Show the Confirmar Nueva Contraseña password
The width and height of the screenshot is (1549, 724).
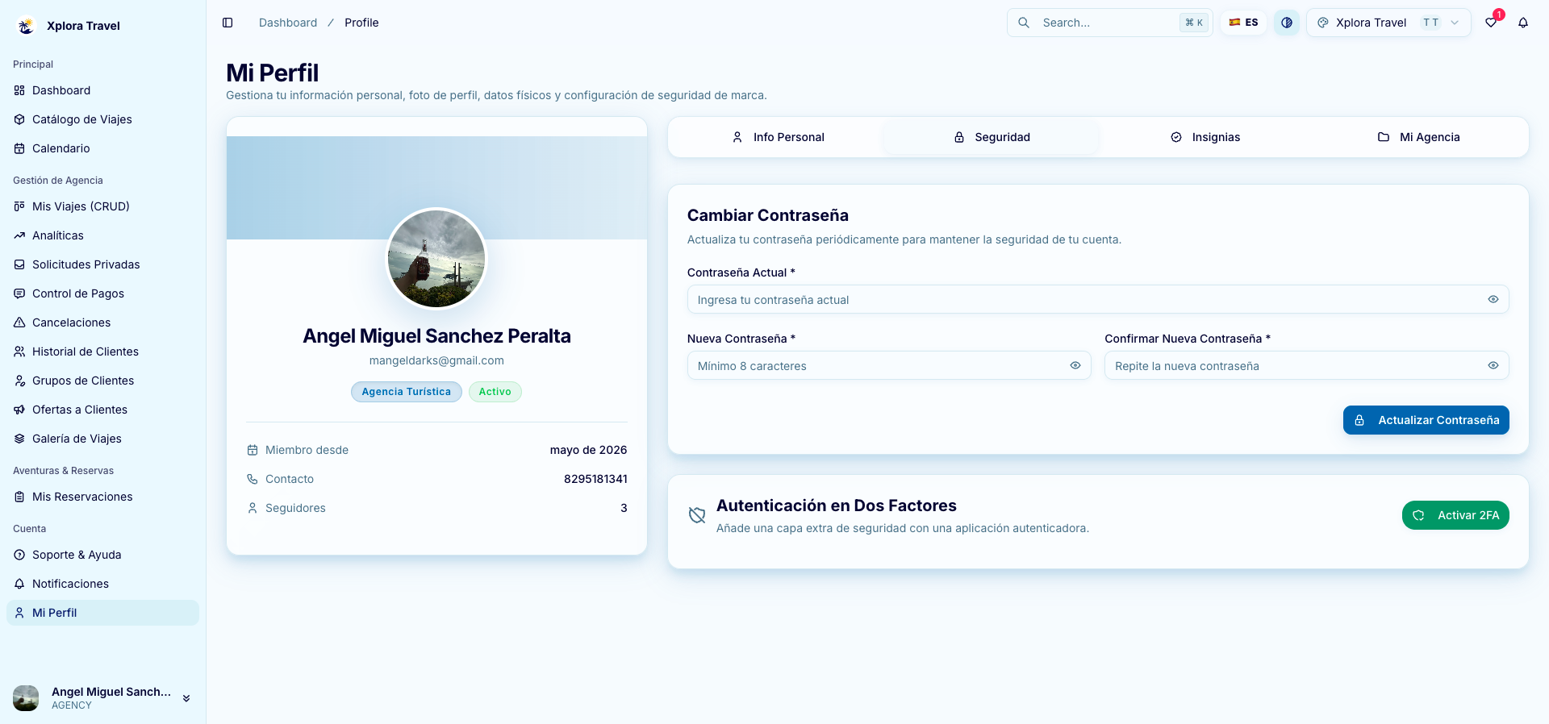(x=1493, y=365)
